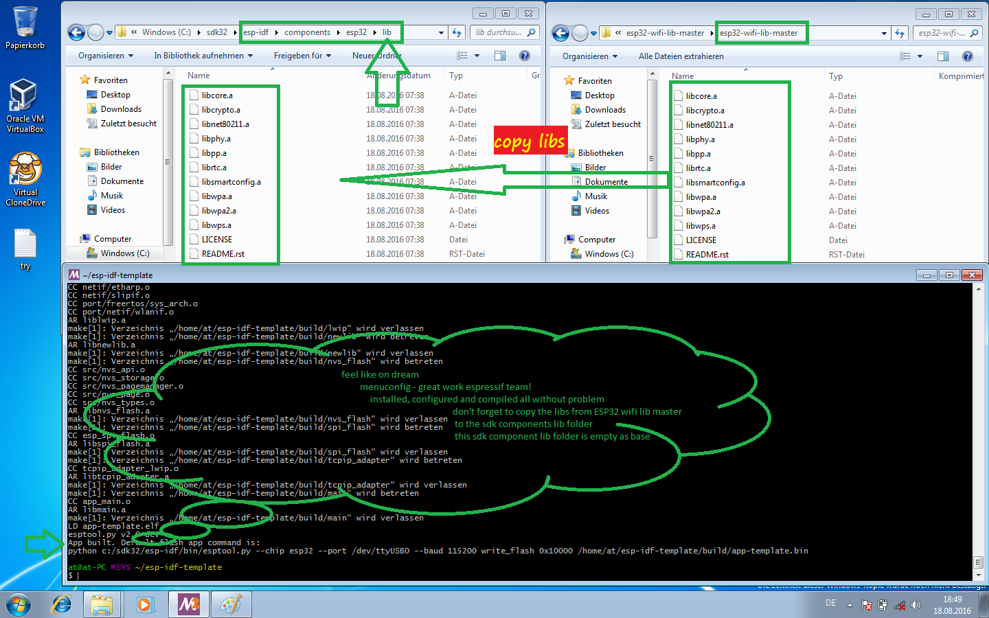
Task: Open the Papierkorb recycle bin desktop icon
Action: tap(25, 27)
